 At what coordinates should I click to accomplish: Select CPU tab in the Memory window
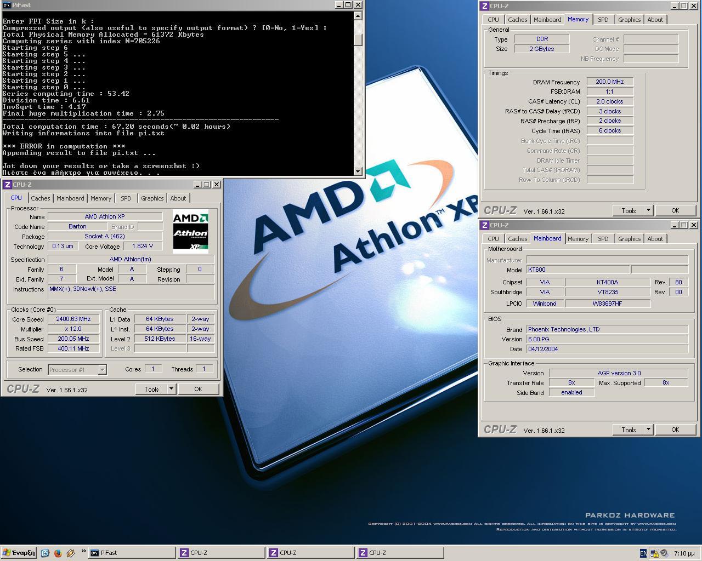(494, 20)
